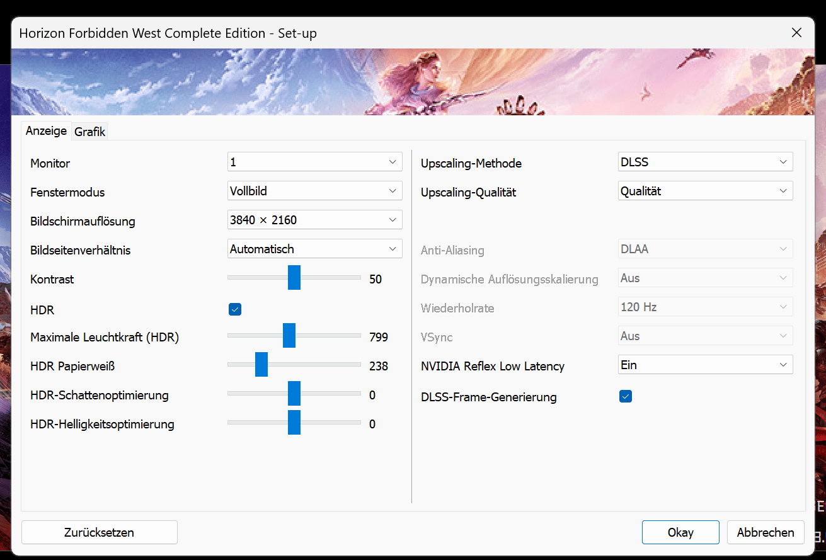Expand the Upscaling-Qualität dropdown showing Qualität
The height and width of the screenshot is (560, 826).
click(705, 191)
